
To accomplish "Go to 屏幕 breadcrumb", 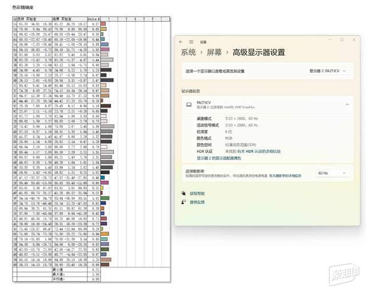I will [214, 52].
